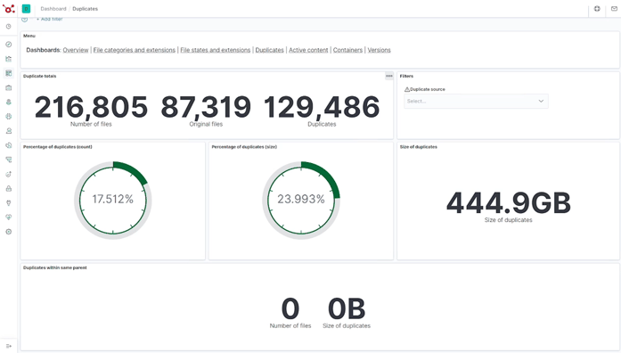
Task: Open Management from the gear sidebar icon
Action: click(x=9, y=232)
